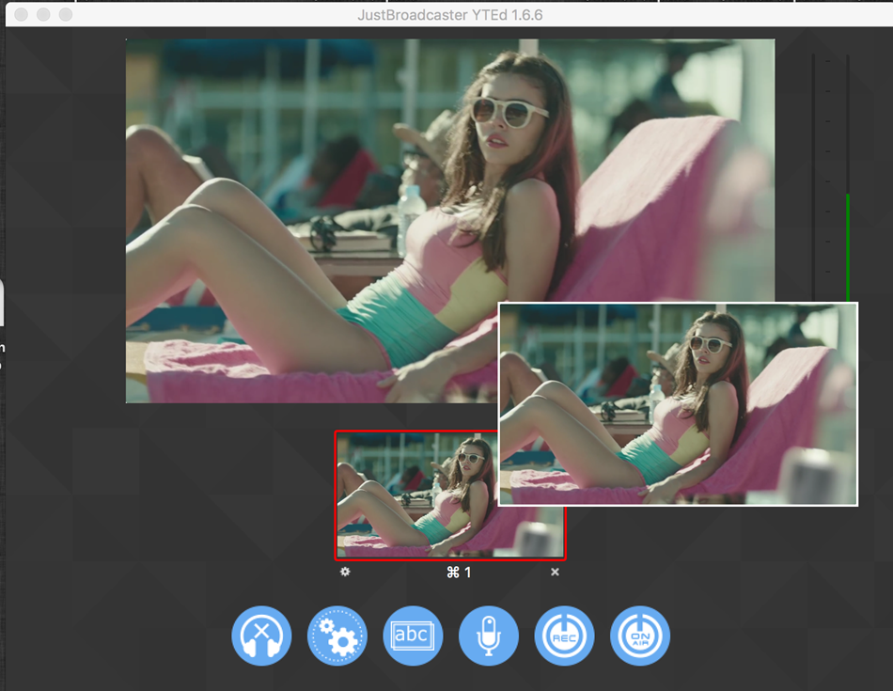Click the JustBroadcaster YTEd 1.6.6 title bar
Viewport: 893px width, 691px height.
point(449,15)
